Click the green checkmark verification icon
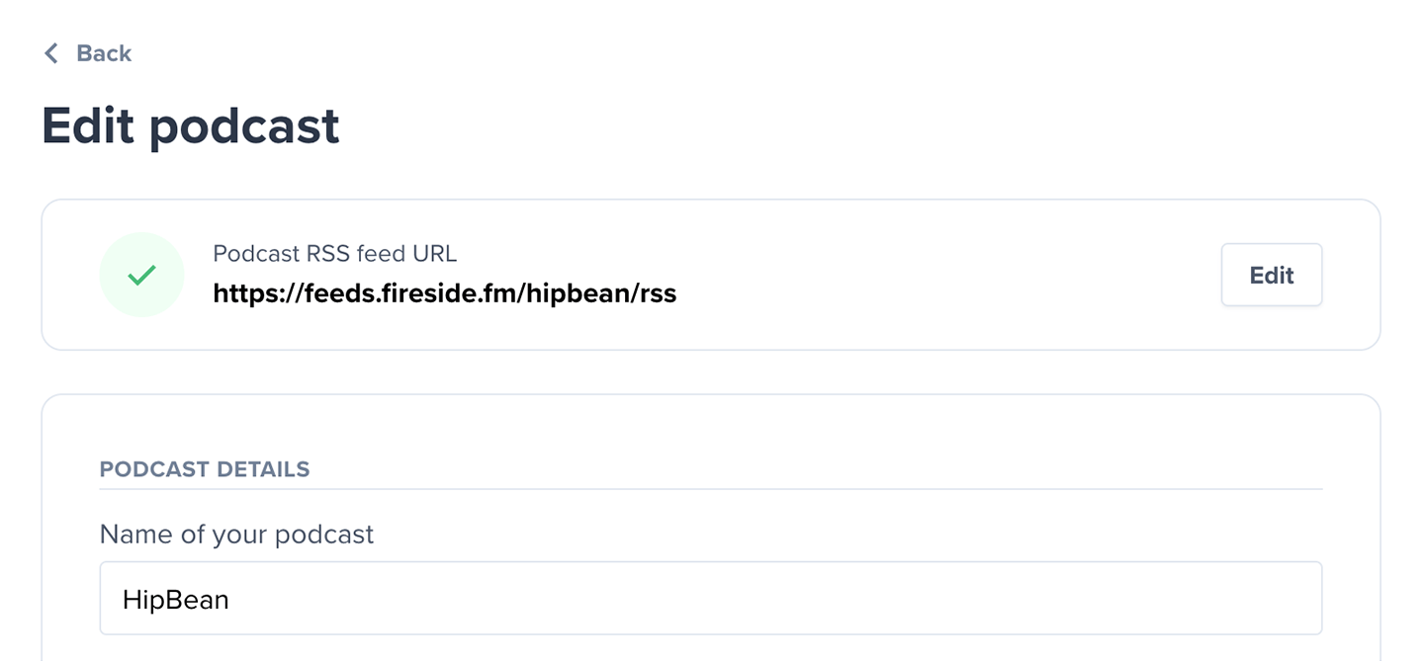Image resolution: width=1424 pixels, height=661 pixels. point(141,275)
